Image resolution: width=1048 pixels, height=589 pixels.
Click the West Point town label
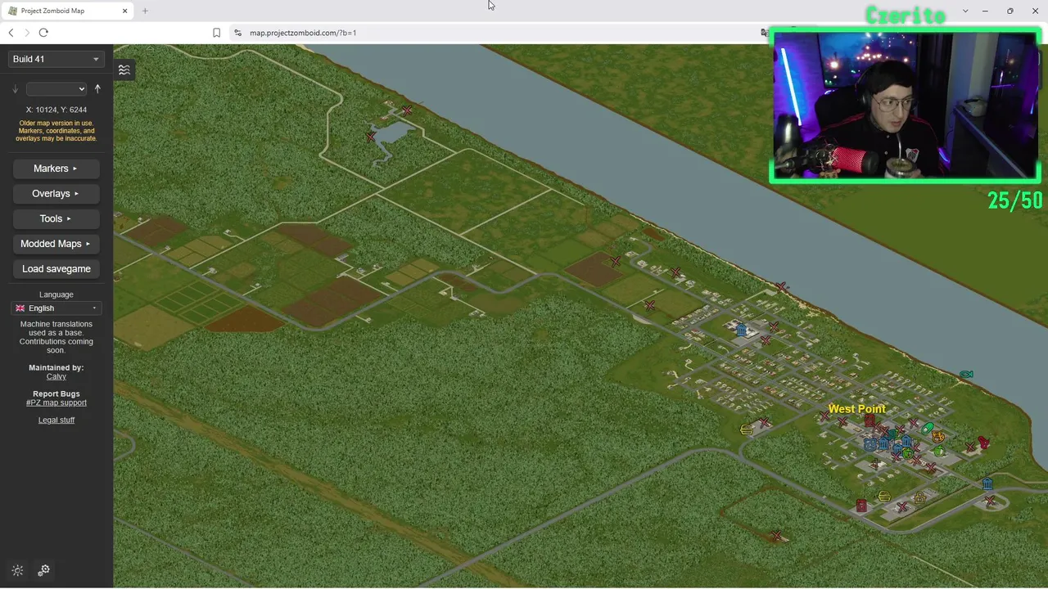(857, 409)
